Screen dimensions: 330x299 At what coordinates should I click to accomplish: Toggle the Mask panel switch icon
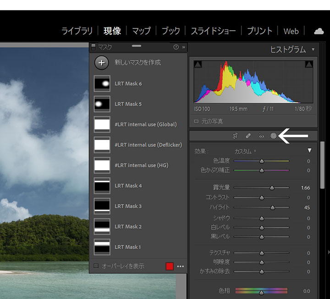pos(93,47)
